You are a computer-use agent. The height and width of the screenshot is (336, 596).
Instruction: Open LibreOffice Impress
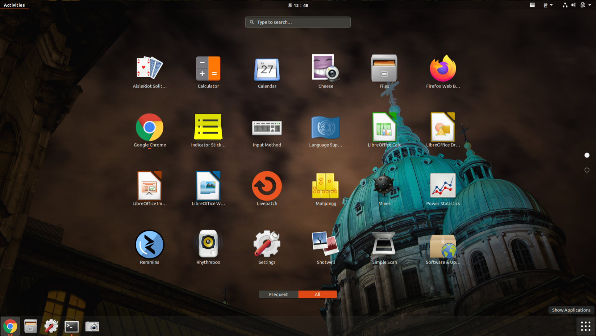click(150, 189)
